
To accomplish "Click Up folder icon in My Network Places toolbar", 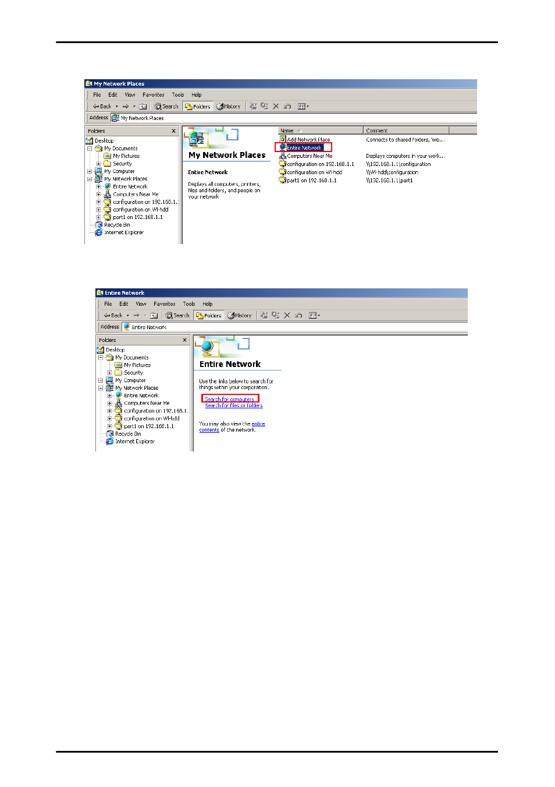I will (x=143, y=107).
